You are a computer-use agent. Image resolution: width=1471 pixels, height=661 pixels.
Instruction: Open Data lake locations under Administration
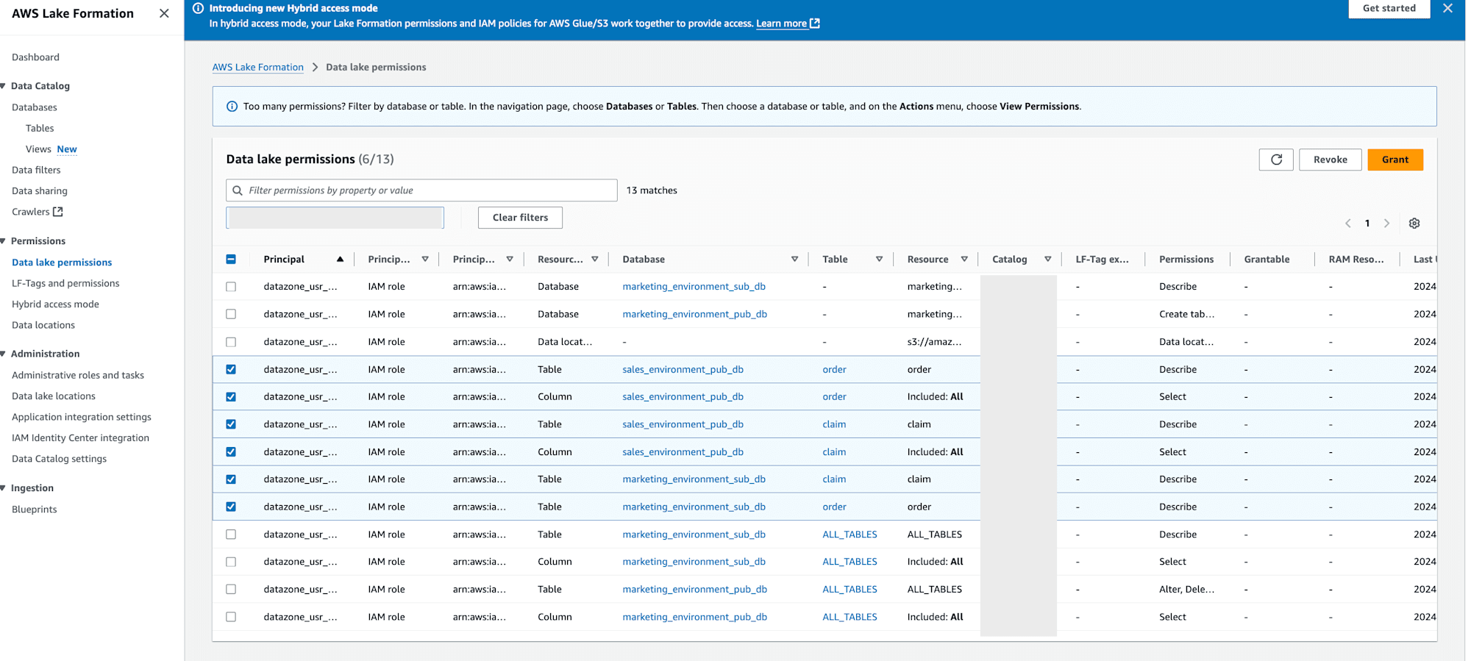tap(54, 396)
